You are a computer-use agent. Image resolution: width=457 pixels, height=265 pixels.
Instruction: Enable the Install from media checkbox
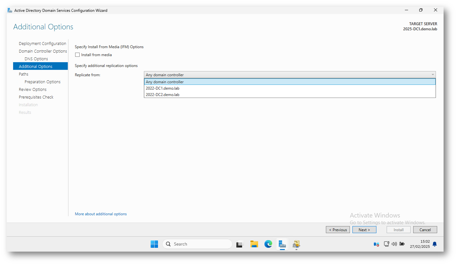[77, 55]
